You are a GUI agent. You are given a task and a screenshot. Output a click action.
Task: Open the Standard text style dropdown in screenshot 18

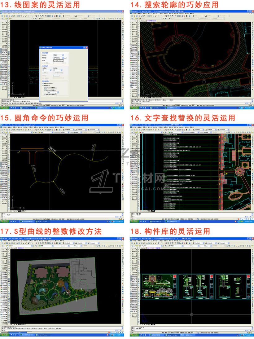click(x=224, y=243)
